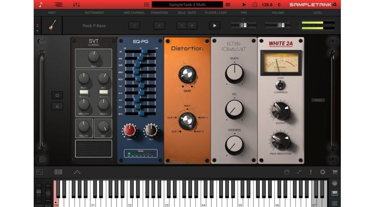Select DIST 2 mode on Distortion
Screen dimensions: 376x207
199,132
